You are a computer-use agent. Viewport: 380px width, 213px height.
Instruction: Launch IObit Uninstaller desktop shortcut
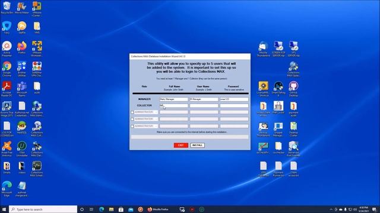pyautogui.click(x=22, y=149)
